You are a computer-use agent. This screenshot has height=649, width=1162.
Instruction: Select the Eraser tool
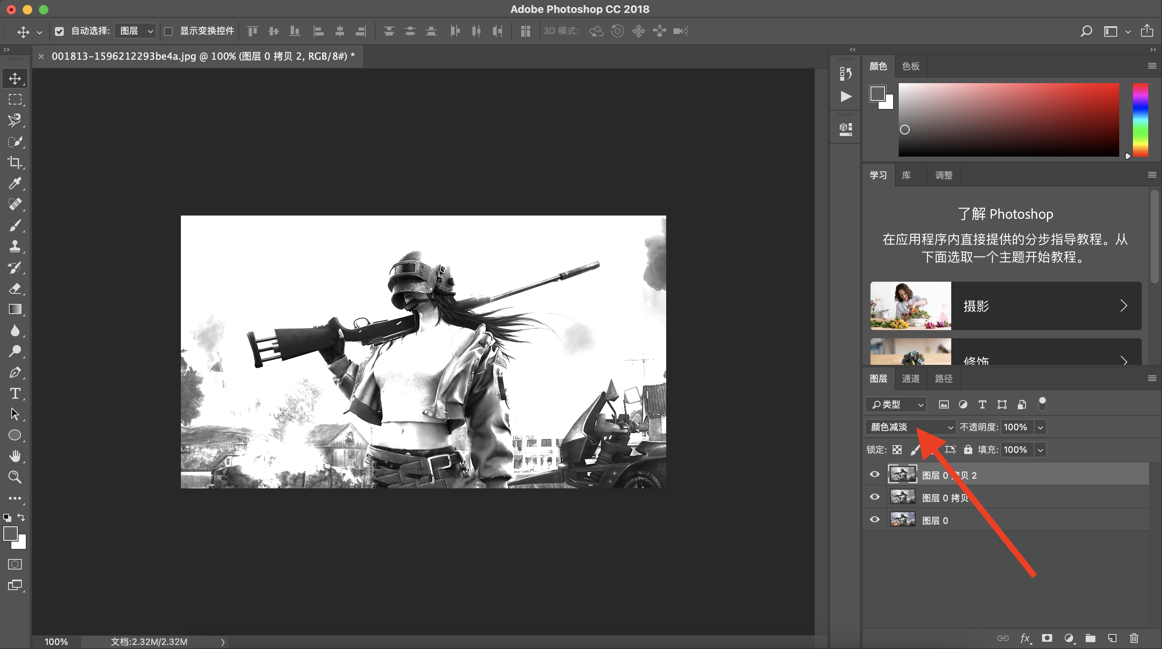tap(15, 288)
